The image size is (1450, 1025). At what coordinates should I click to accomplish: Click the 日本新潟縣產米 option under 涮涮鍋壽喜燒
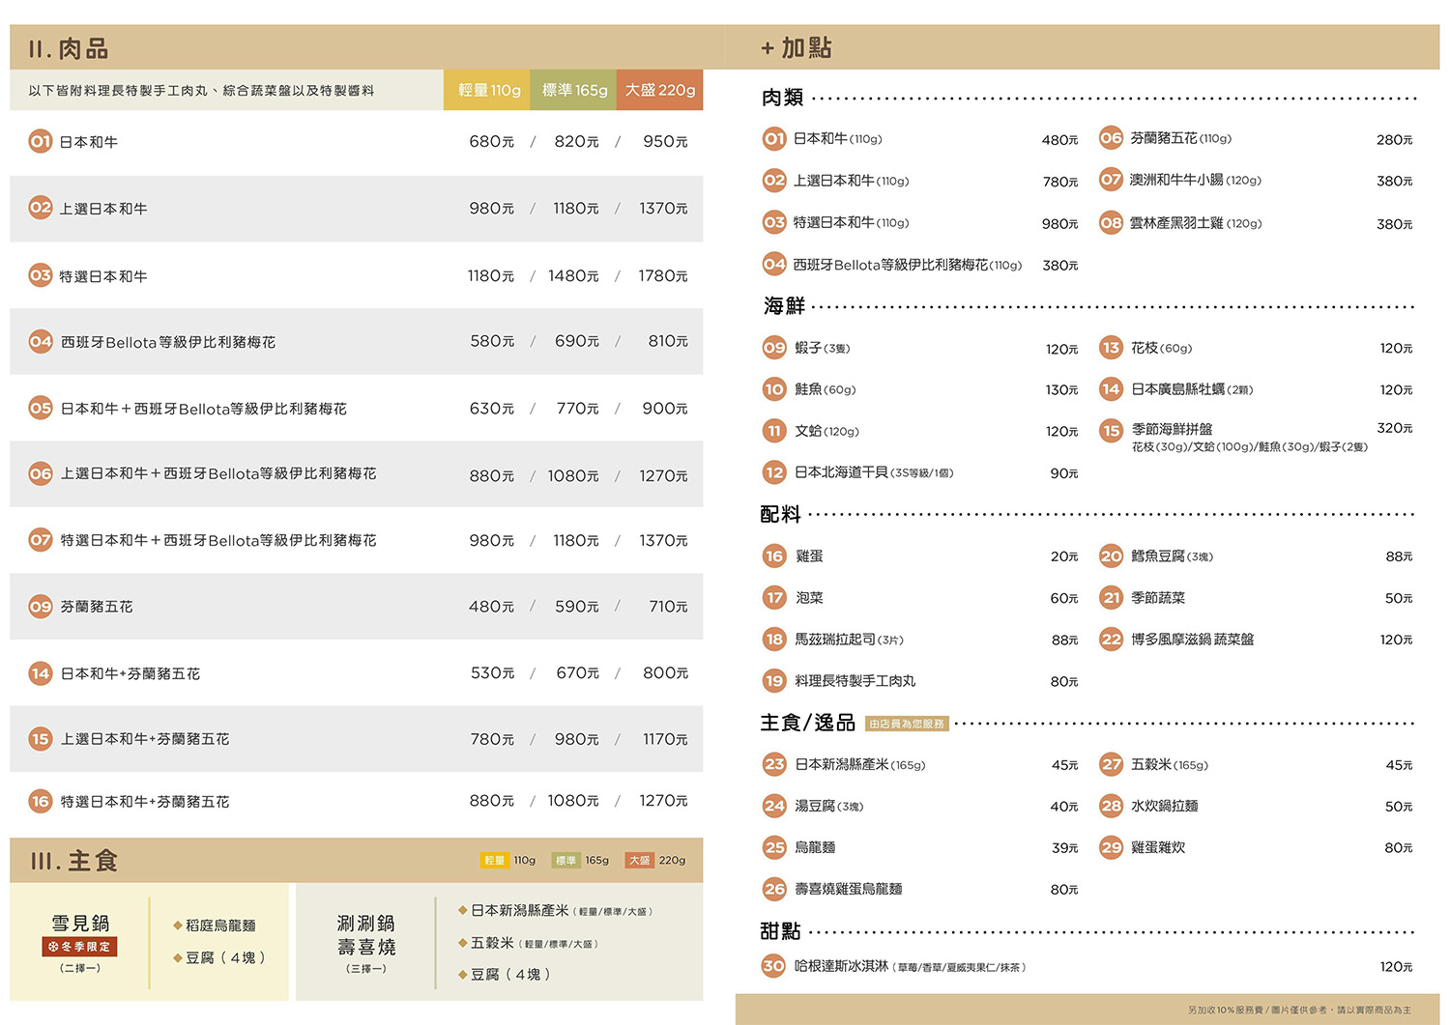[x=519, y=910]
